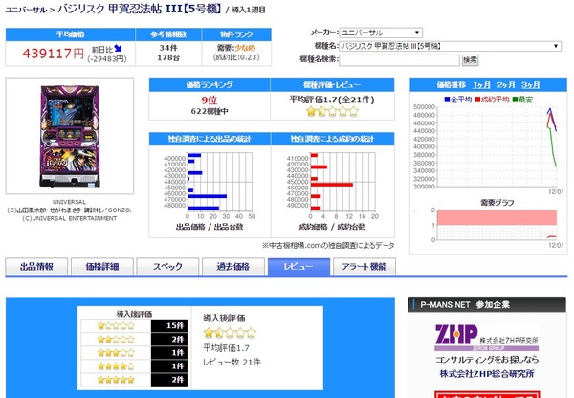The image size is (574, 398).
Task: Click the 34件 reference count
Action: (x=168, y=48)
